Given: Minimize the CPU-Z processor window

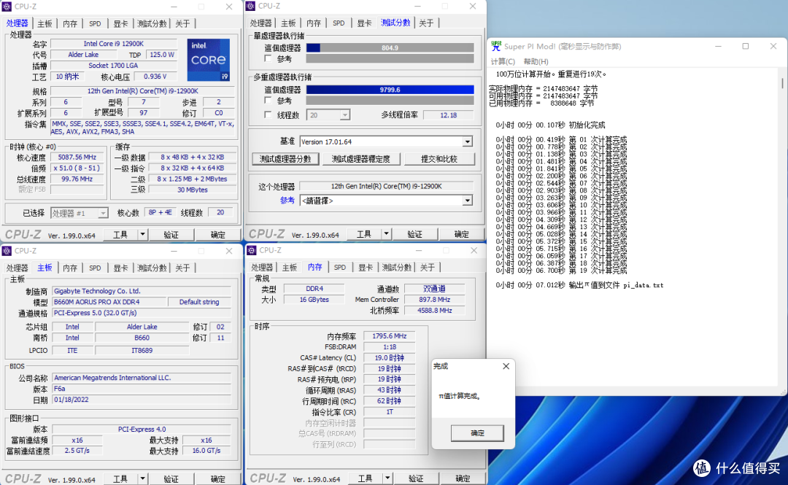Looking at the screenshot, I should 174,7.
